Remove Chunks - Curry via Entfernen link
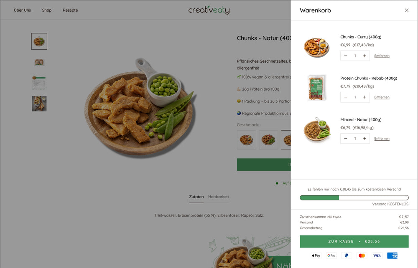 coord(382,56)
